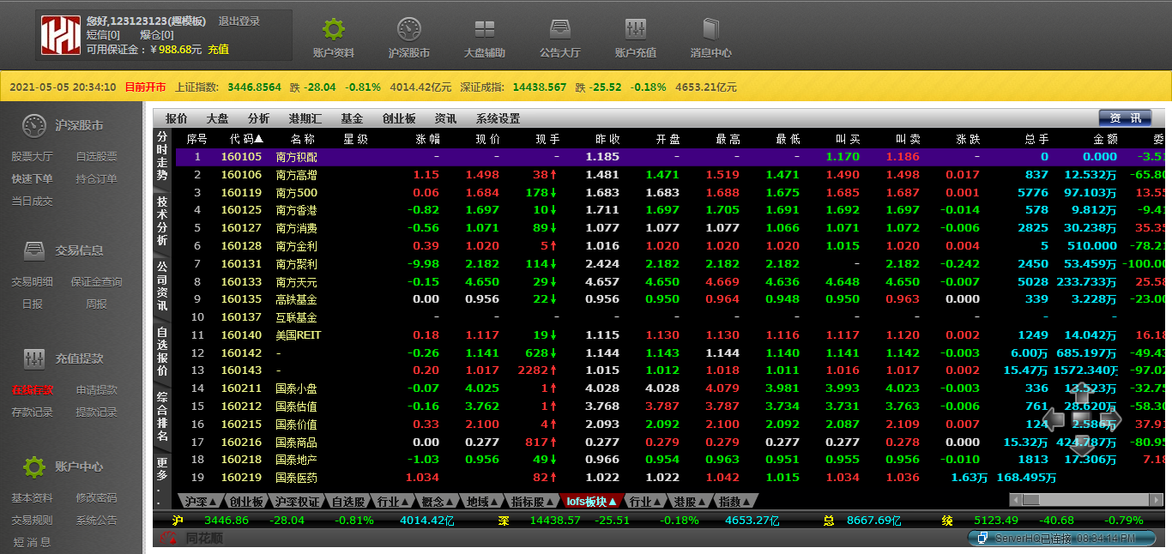Viewport: 1172px width, 554px height.
Task: Open the 港期汇 menu item
Action: click(x=305, y=118)
